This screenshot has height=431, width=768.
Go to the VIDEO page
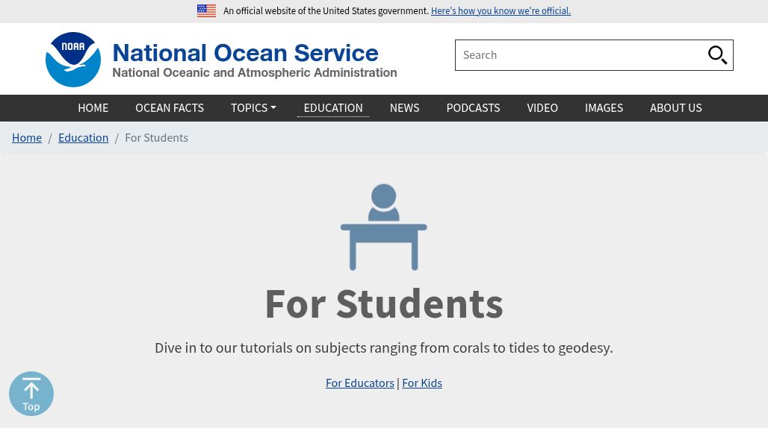click(x=542, y=107)
